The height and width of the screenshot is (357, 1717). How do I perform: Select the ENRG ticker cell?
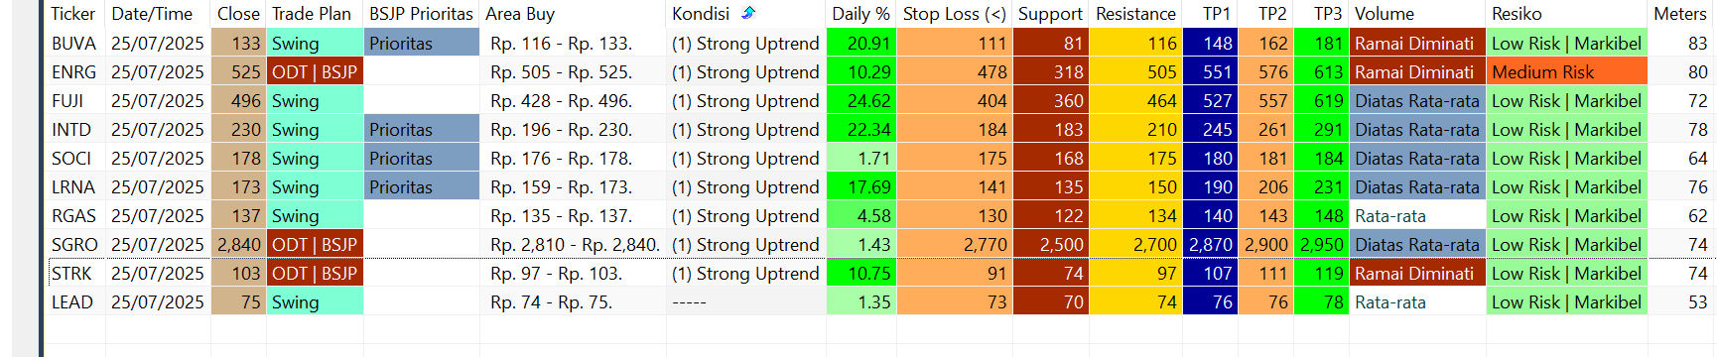tap(74, 71)
